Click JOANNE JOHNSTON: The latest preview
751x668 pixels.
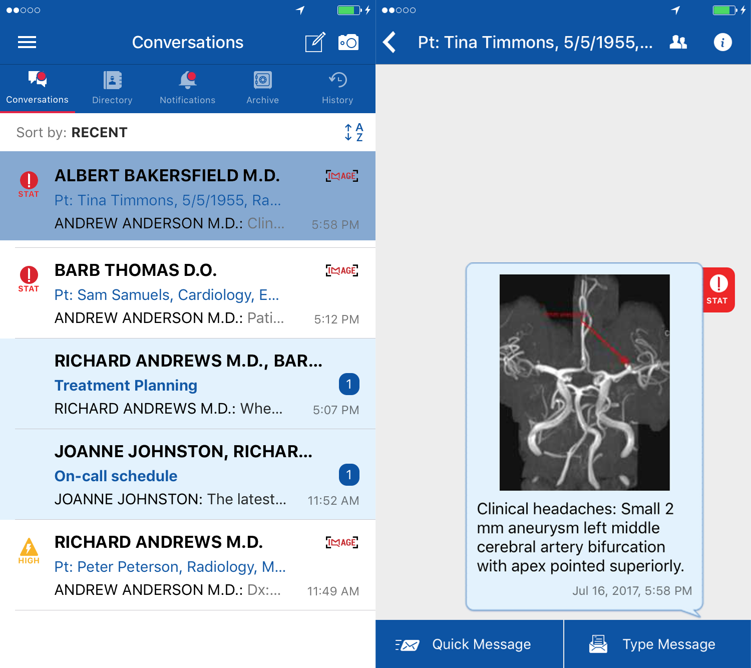point(171,499)
